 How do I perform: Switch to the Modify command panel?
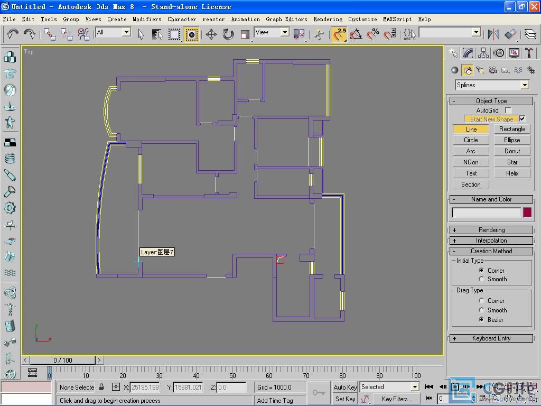(468, 53)
